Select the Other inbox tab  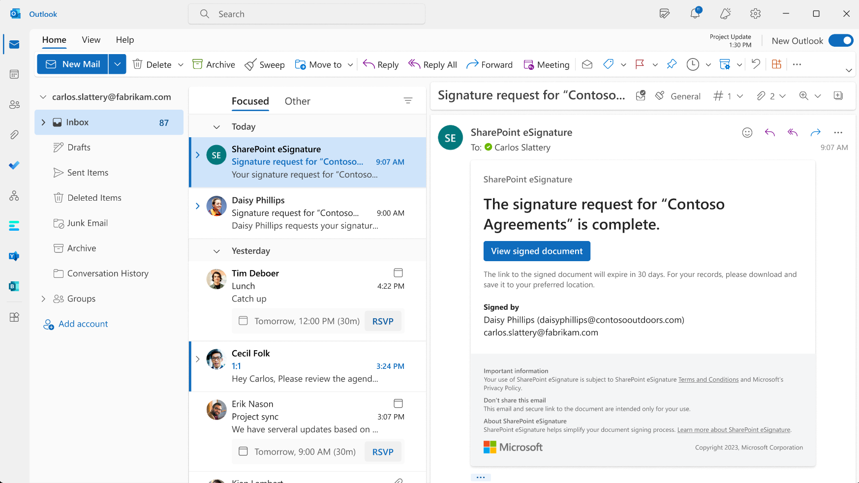297,101
